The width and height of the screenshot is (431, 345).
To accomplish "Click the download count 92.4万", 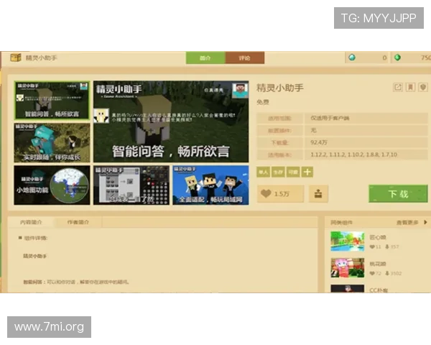I will [319, 142].
